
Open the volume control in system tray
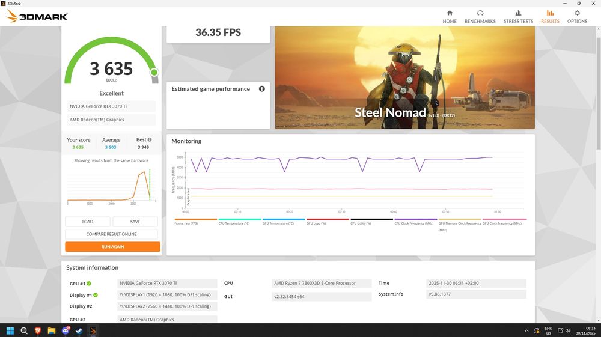click(568, 330)
